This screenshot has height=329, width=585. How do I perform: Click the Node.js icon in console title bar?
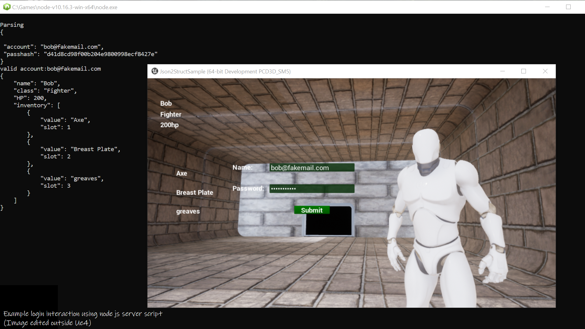click(x=7, y=7)
